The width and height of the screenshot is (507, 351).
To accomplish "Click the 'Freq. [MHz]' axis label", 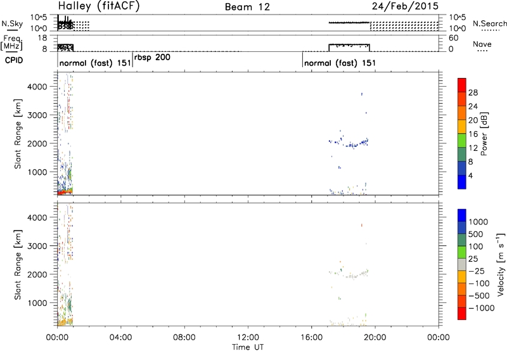I will click(11, 43).
